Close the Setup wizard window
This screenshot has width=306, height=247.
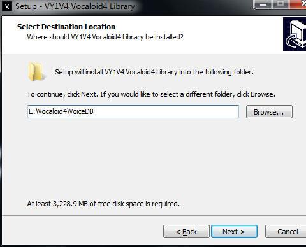[298, 4]
